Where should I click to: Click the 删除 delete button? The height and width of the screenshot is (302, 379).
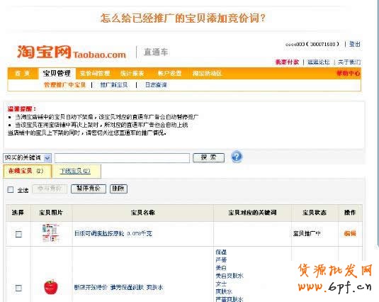coord(118,189)
